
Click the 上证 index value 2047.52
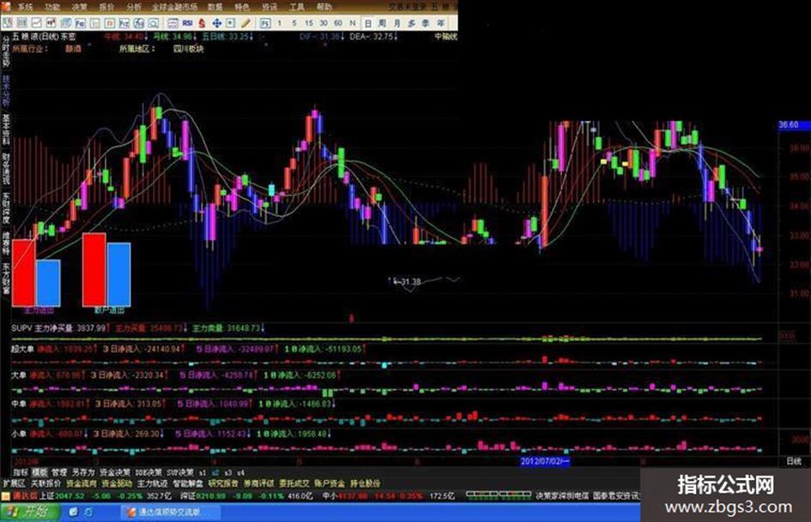[70, 496]
